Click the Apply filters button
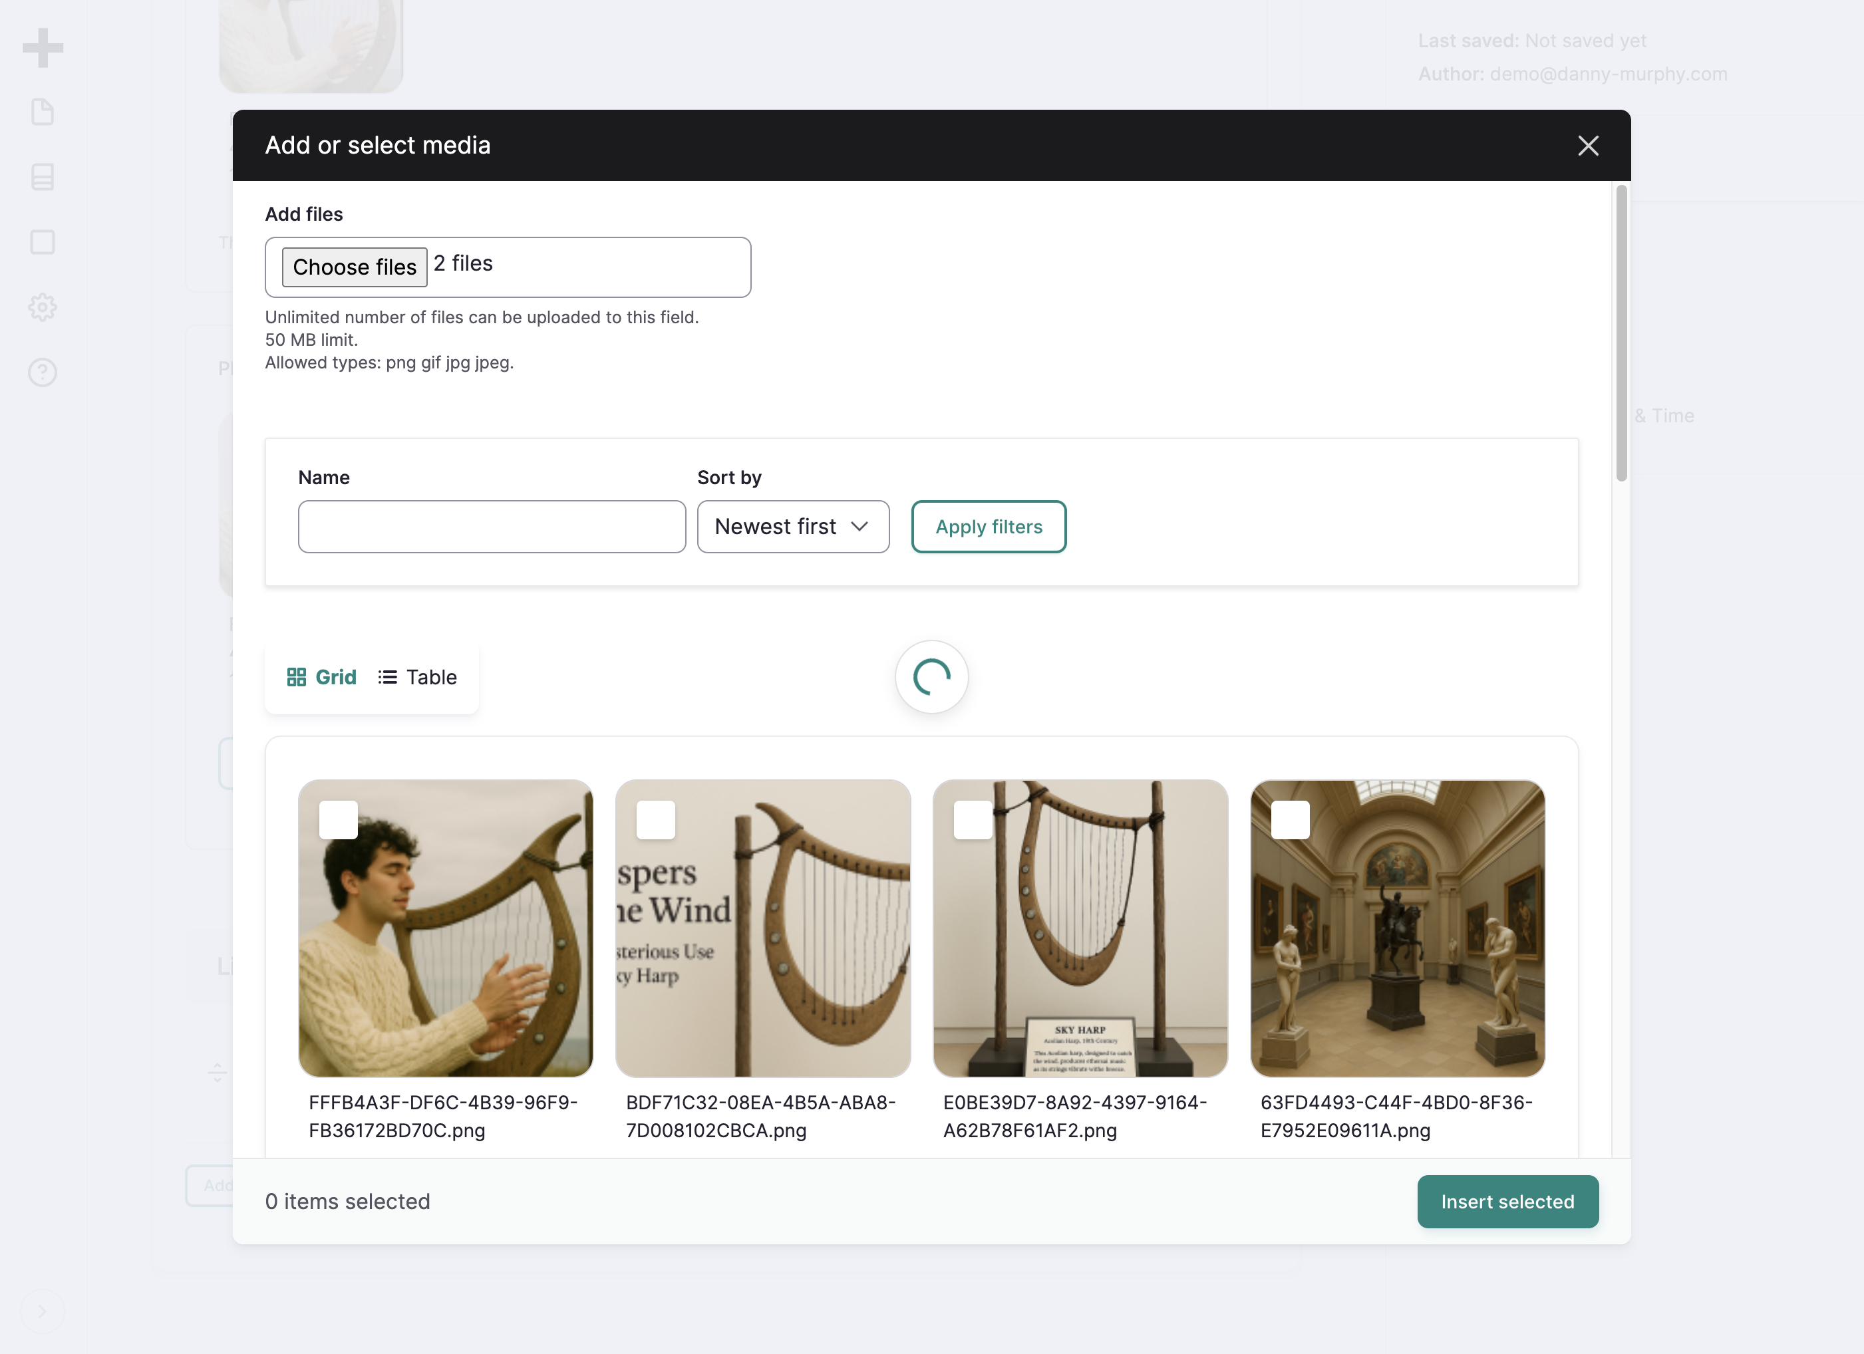This screenshot has width=1864, height=1354. [x=989, y=527]
